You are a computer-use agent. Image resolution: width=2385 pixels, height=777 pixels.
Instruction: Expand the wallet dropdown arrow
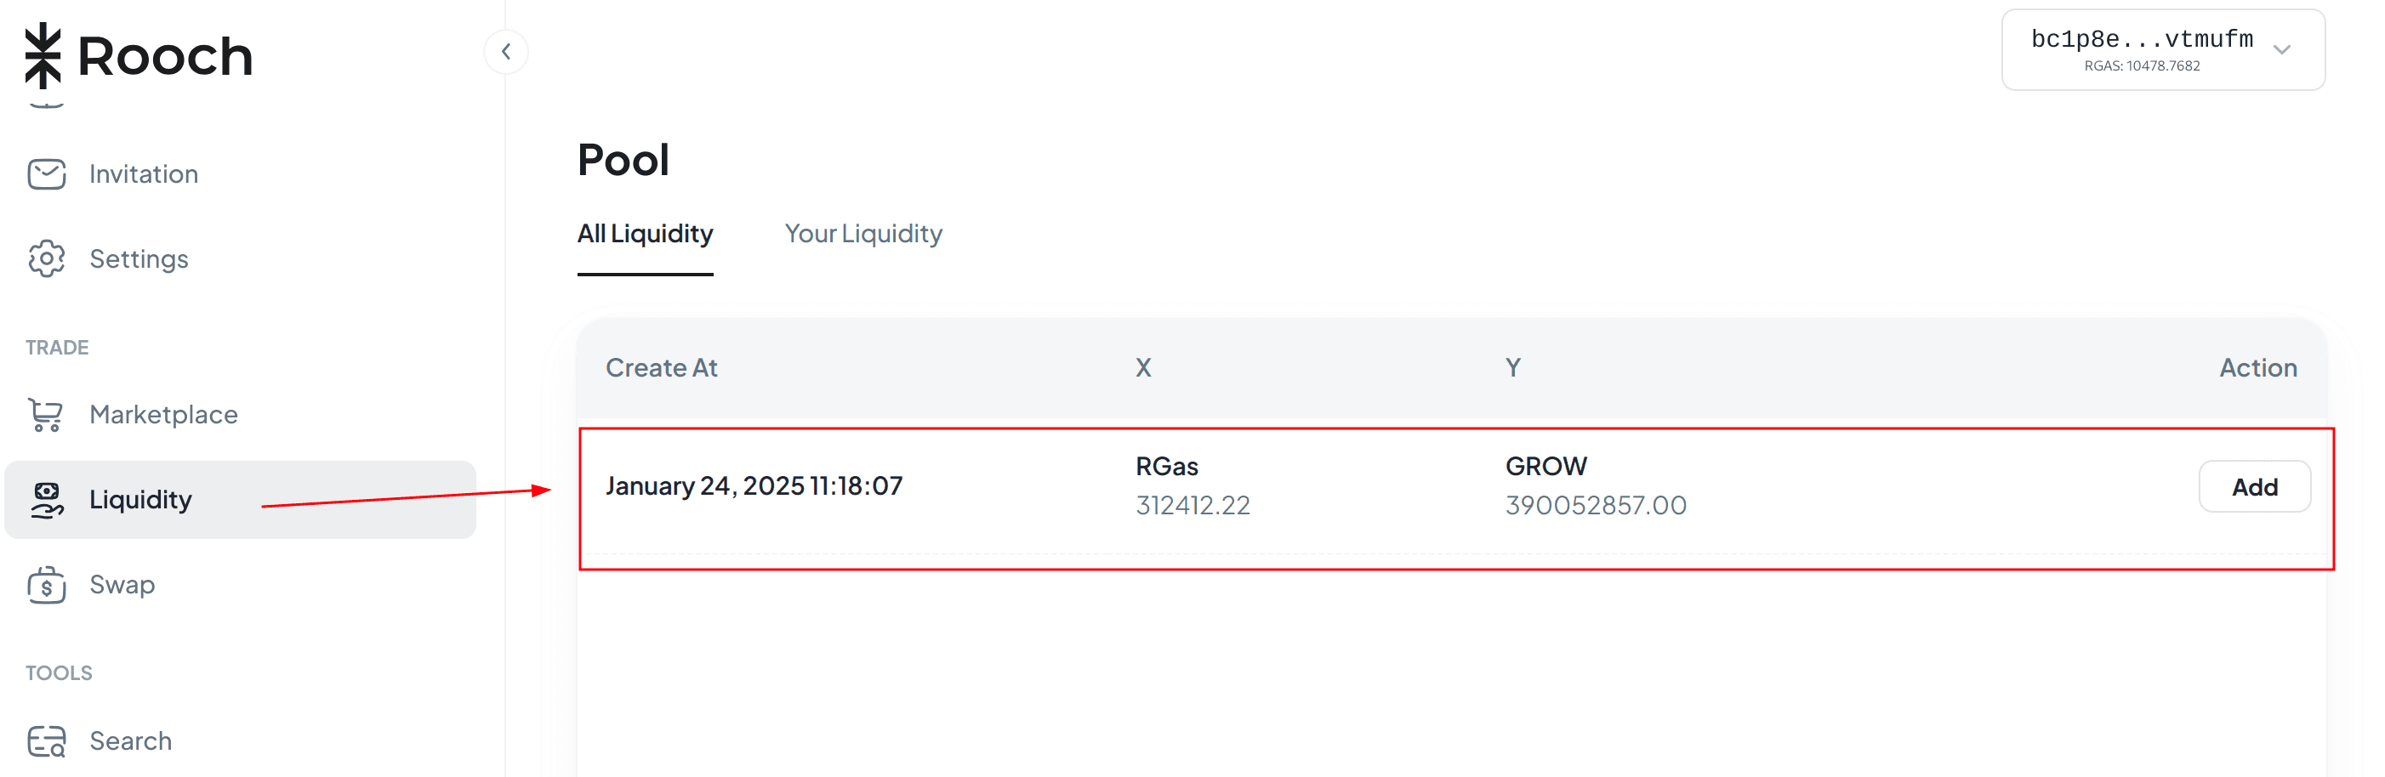point(2281,50)
